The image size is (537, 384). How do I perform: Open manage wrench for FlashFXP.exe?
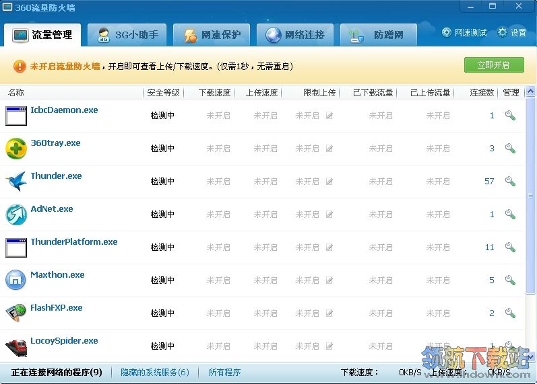(x=510, y=313)
